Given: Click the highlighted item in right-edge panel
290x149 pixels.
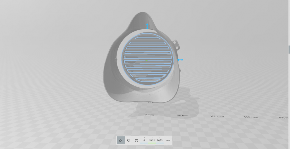Looking at the screenshot, I should click(x=289, y=49).
